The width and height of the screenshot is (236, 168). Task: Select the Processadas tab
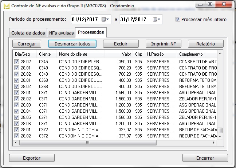[x=91, y=32]
